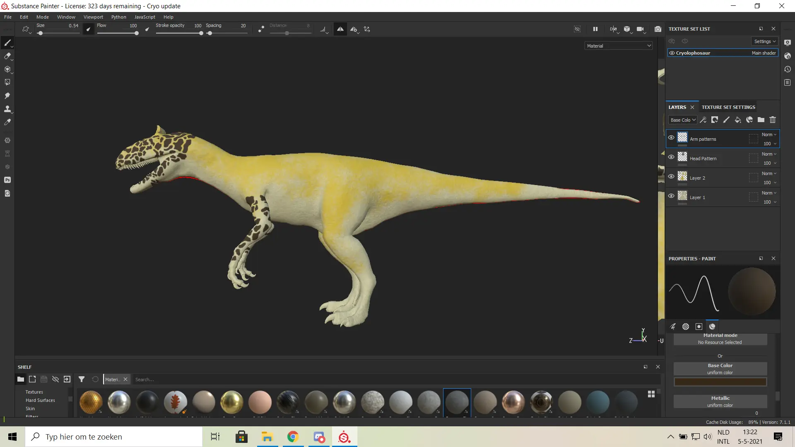Switch to Texture Set Settings tab
Viewport: 795px width, 447px height.
(728, 107)
